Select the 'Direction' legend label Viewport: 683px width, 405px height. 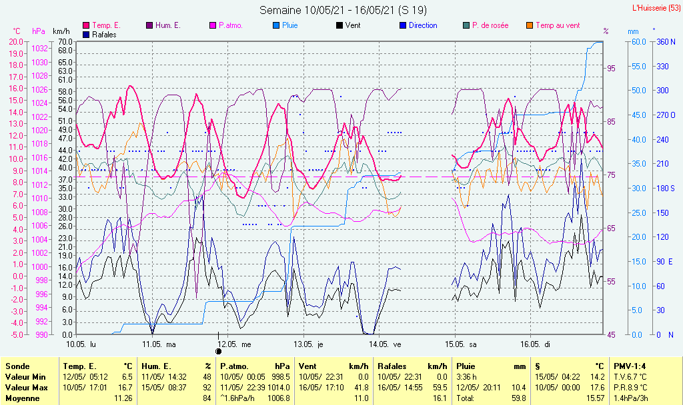[423, 26]
